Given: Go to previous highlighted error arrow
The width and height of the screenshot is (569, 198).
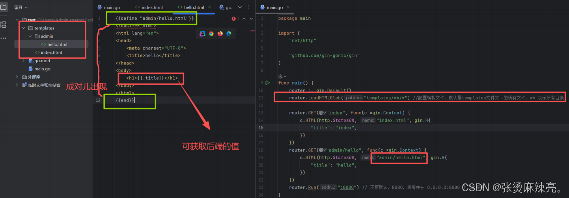Looking at the screenshot, I should [x=244, y=19].
